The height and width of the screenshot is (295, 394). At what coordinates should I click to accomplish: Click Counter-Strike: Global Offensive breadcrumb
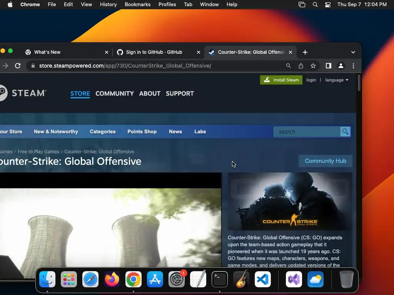pos(99,151)
